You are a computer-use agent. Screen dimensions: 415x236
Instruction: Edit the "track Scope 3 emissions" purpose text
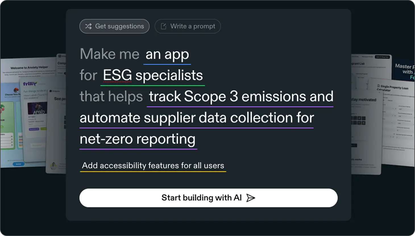coord(240,97)
